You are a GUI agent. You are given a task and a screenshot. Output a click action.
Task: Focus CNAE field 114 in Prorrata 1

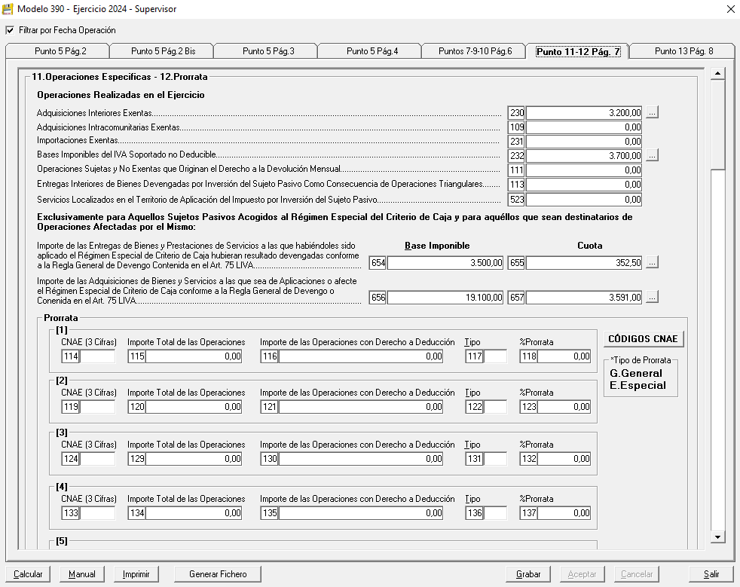[97, 356]
